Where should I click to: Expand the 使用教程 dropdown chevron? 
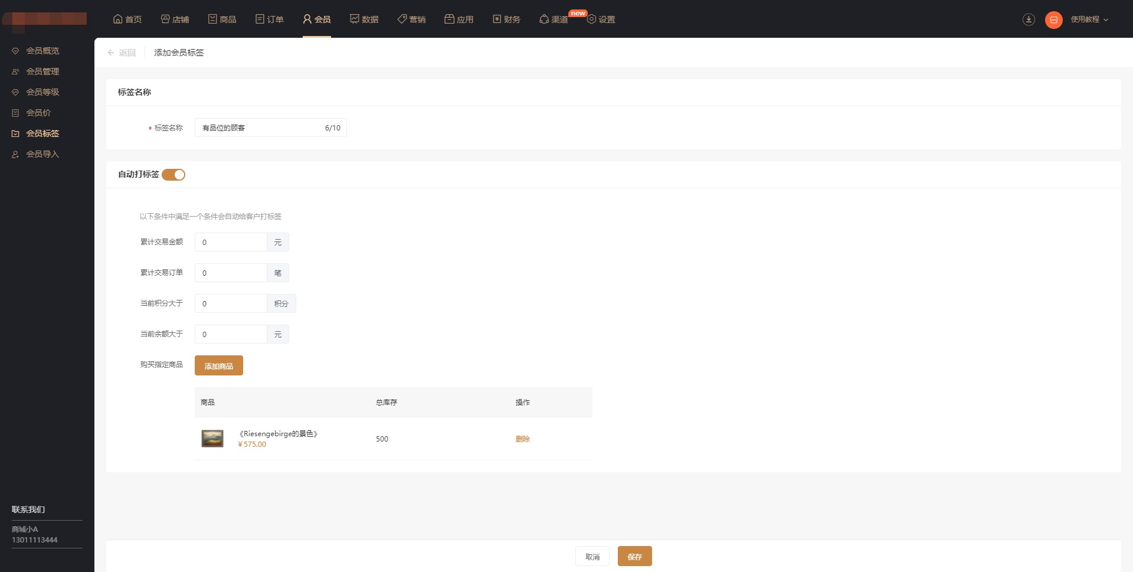click(x=1106, y=19)
